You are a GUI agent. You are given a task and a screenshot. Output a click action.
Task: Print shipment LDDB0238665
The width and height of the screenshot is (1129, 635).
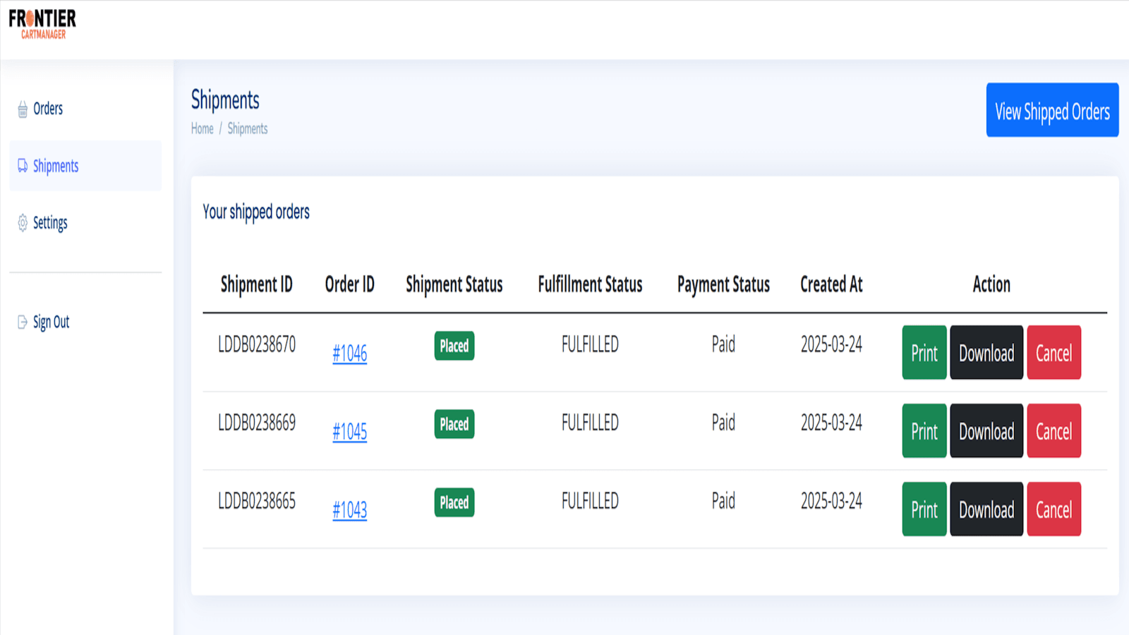(x=924, y=509)
